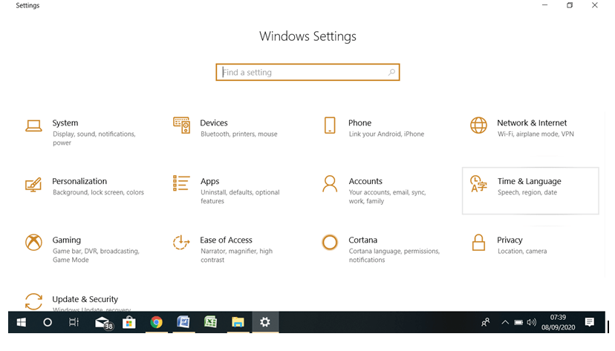
Task: Launch Microsoft Store from the taskbar
Action: (x=129, y=322)
